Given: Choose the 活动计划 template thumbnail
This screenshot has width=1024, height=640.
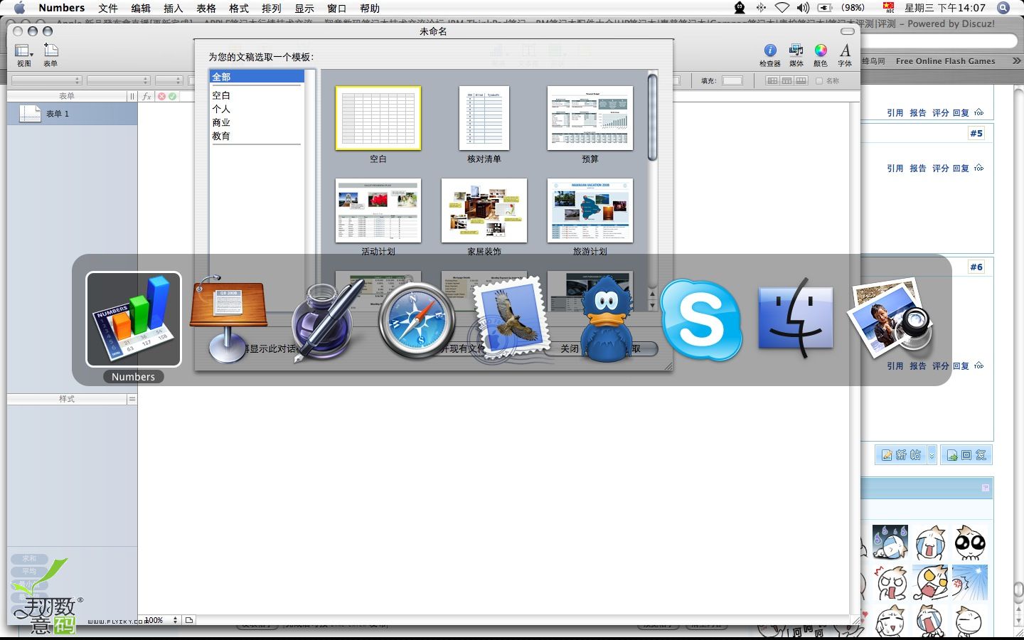Looking at the screenshot, I should (378, 210).
